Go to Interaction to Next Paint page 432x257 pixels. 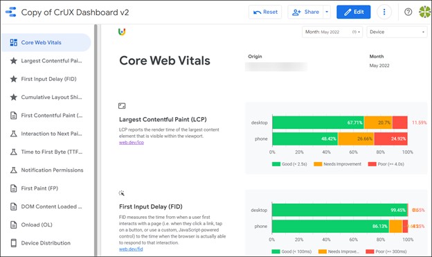pyautogui.click(x=46, y=134)
